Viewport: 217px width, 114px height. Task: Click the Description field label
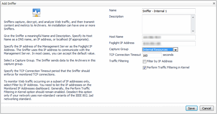click(x=116, y=17)
